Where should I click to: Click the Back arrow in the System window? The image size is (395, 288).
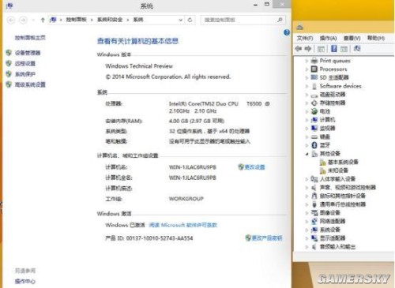11,20
